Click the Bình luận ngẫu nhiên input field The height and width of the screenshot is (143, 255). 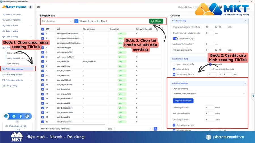(x=209, y=114)
